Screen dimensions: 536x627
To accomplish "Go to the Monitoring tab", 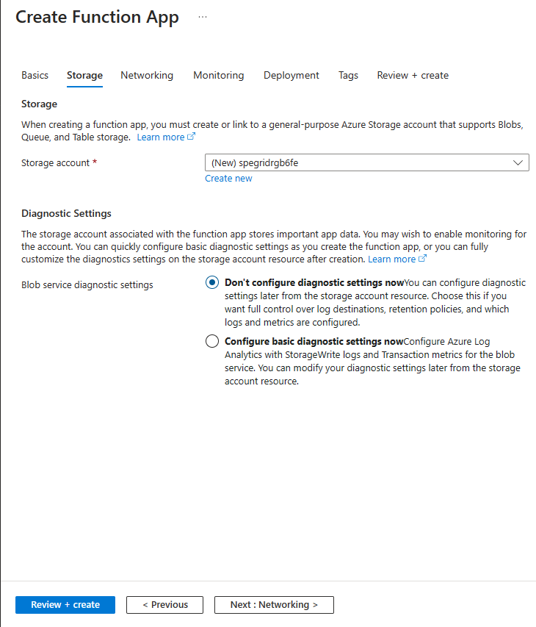I will point(219,75).
